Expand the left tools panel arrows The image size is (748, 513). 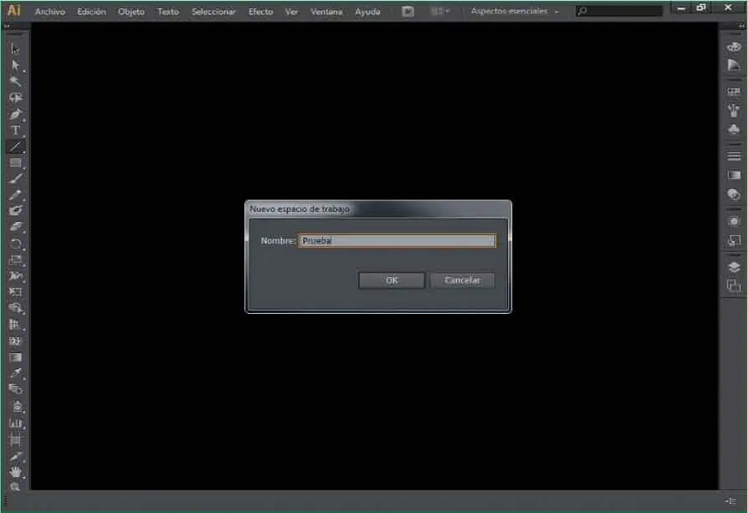pyautogui.click(x=8, y=26)
